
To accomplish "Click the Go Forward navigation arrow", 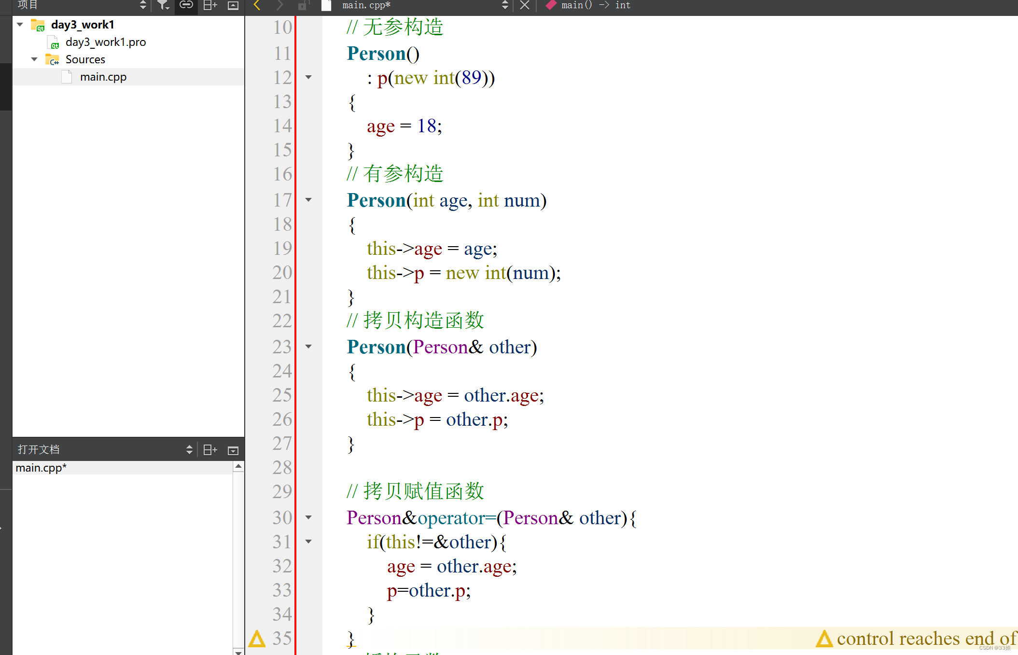I will tap(279, 5).
